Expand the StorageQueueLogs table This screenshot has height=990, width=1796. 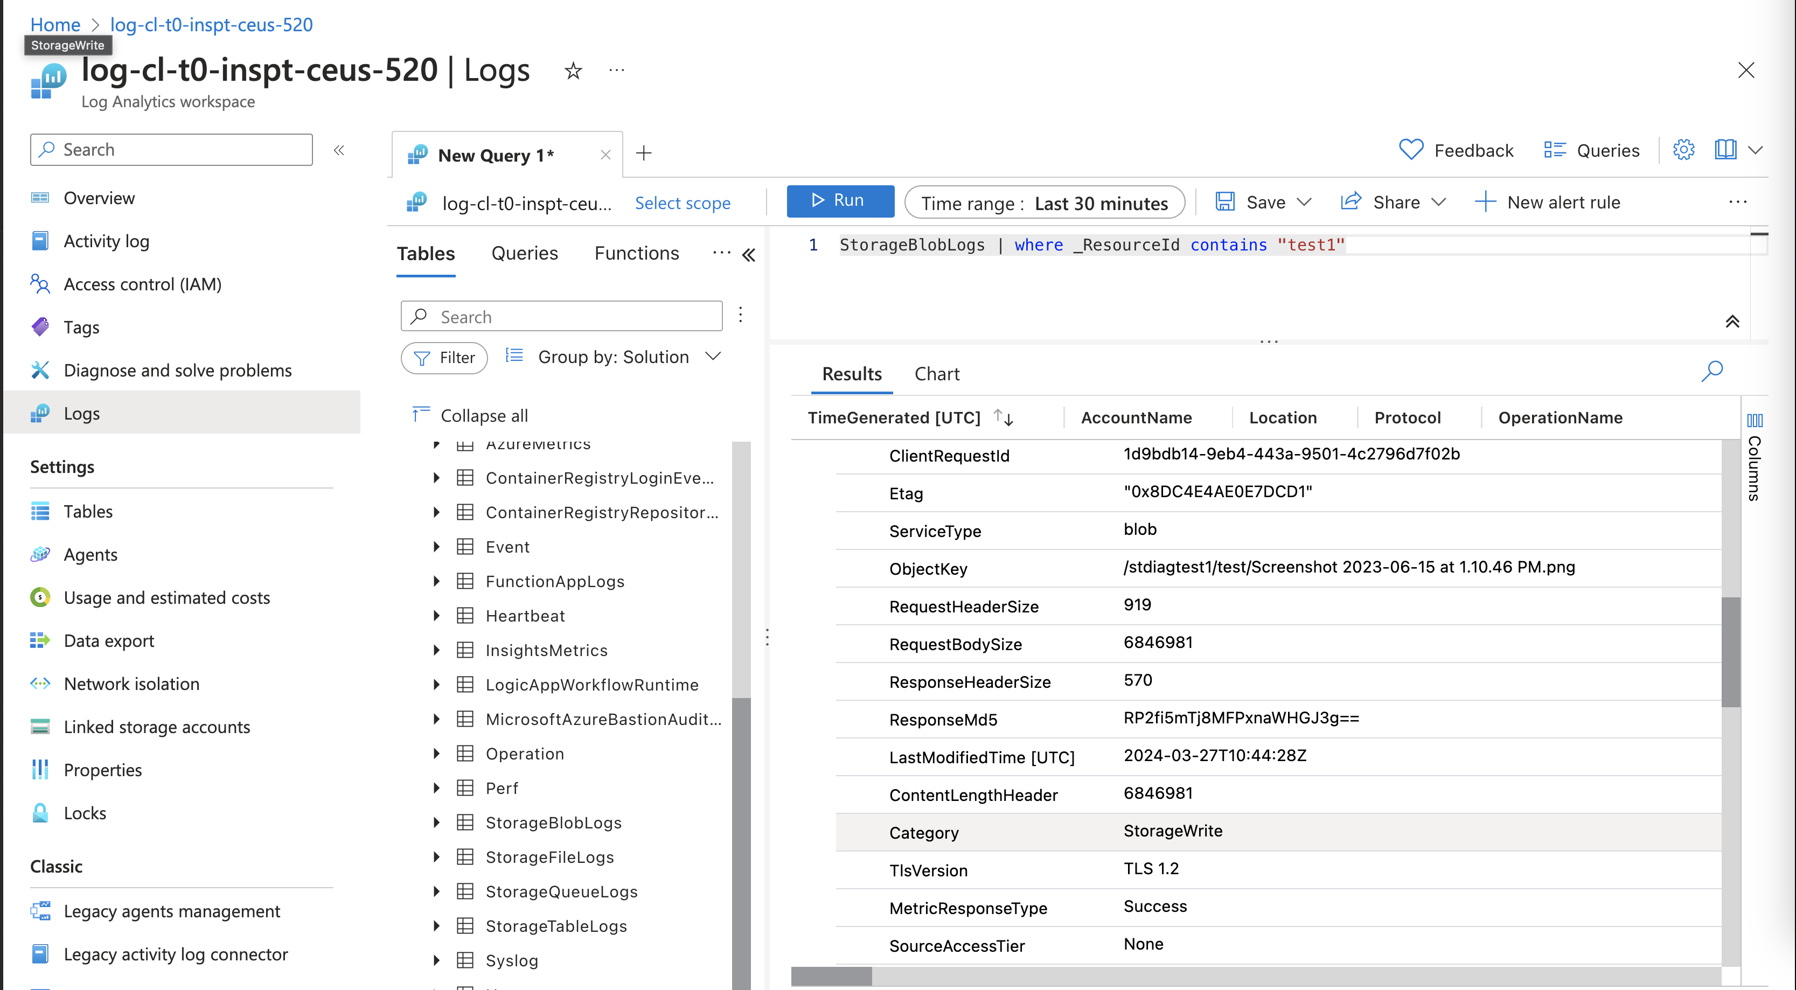(x=436, y=891)
